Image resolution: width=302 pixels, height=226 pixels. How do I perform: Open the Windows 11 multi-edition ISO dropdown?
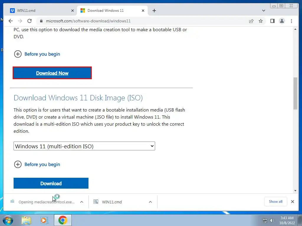[84, 146]
